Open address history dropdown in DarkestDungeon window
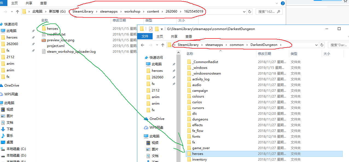Viewport: 349px width, 162px height. [x=317, y=45]
